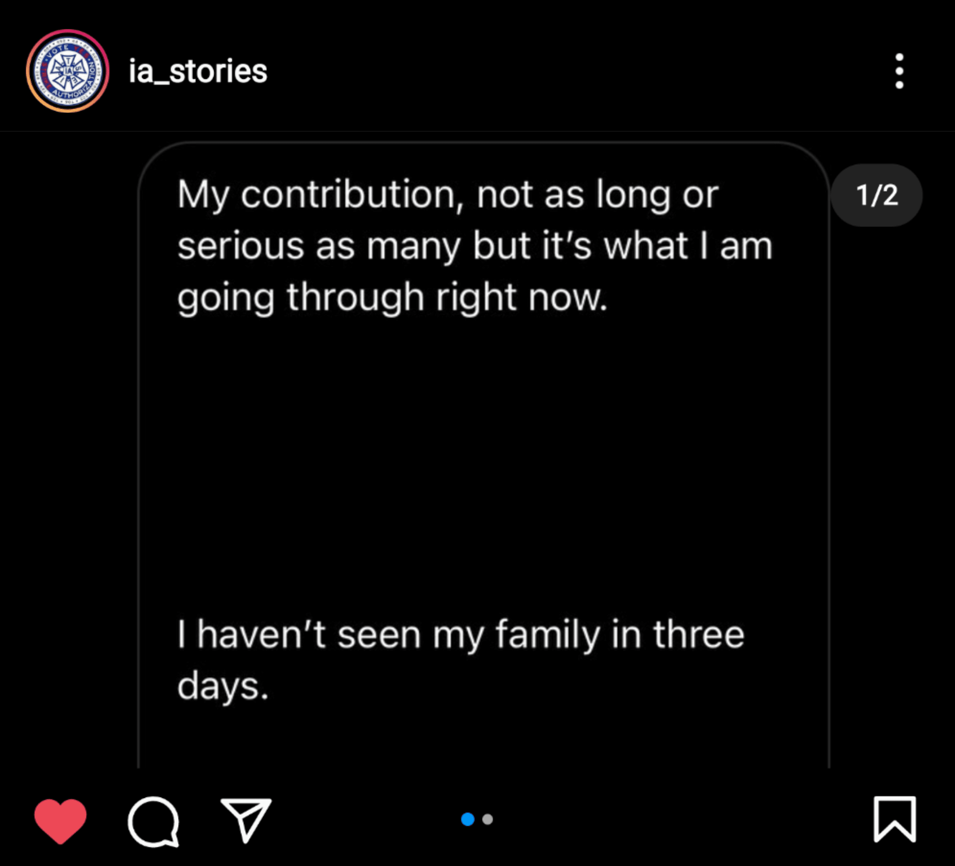Click "going through right now." text line
955x866 pixels.
point(392,298)
